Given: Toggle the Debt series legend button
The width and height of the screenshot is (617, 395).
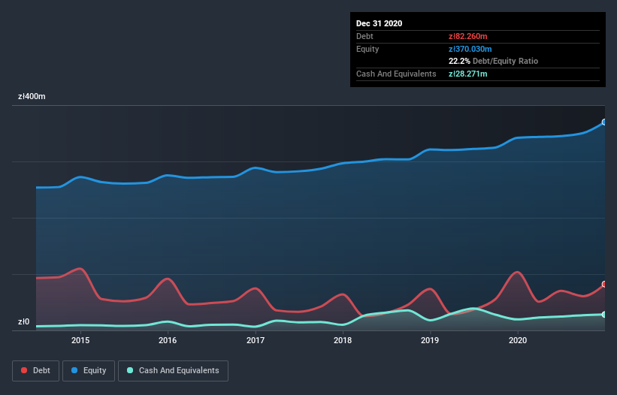Looking at the screenshot, I should tap(35, 371).
